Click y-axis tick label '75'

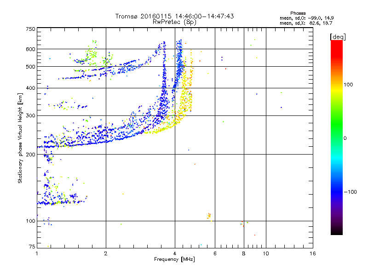(x=32, y=247)
